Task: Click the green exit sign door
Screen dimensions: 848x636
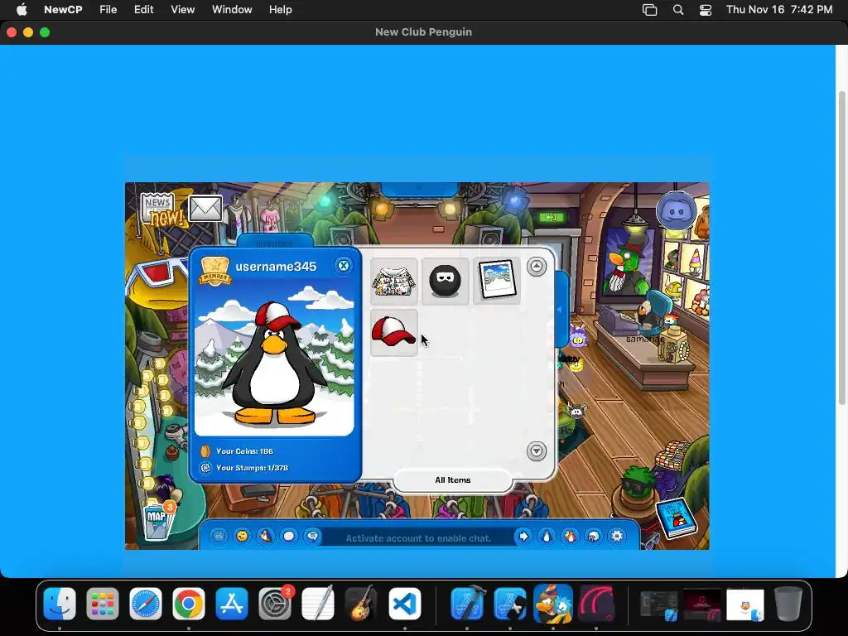Action: [x=551, y=218]
